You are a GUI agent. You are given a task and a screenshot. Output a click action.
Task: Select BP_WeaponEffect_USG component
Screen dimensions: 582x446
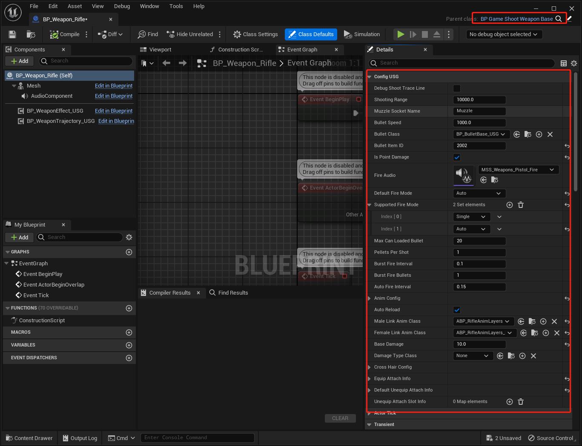pos(55,111)
